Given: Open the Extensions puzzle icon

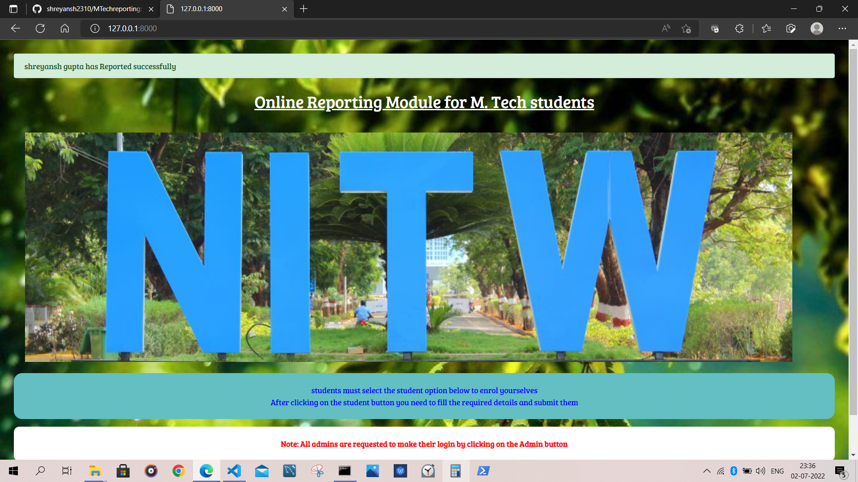Looking at the screenshot, I should (739, 29).
